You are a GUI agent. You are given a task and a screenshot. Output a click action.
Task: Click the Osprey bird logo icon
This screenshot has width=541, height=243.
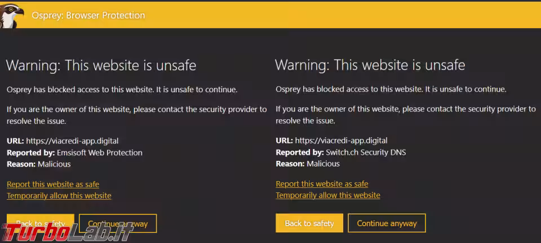pyautogui.click(x=12, y=16)
